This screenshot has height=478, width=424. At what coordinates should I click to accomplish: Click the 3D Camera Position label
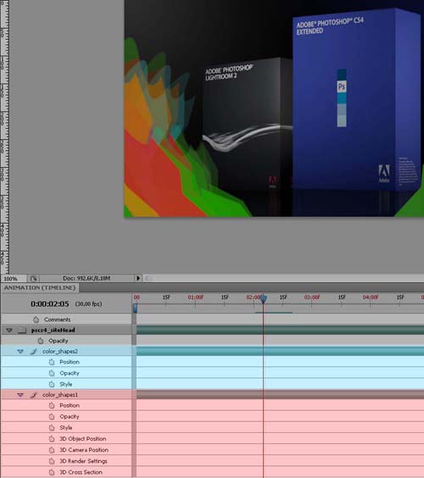click(x=84, y=450)
